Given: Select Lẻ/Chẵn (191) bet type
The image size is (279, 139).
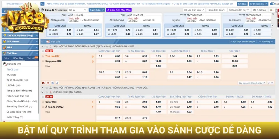Looking at the screenshot, I should click(14, 85).
